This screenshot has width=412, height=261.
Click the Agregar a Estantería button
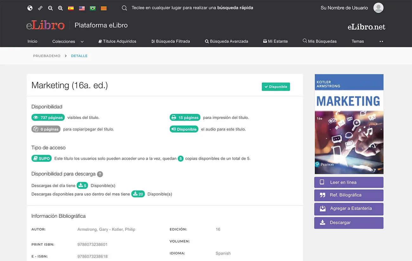(349, 209)
